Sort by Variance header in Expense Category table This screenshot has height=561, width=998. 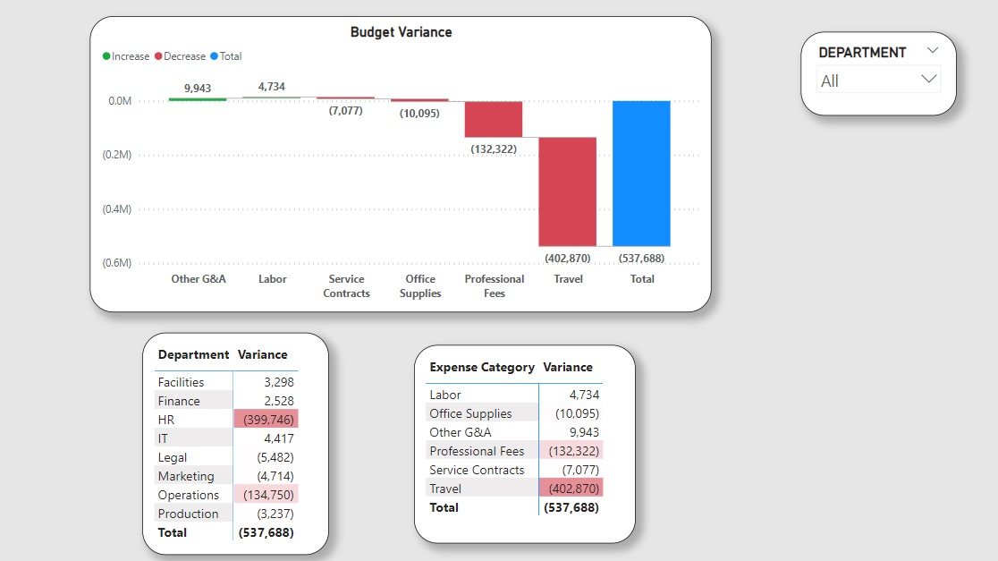568,368
